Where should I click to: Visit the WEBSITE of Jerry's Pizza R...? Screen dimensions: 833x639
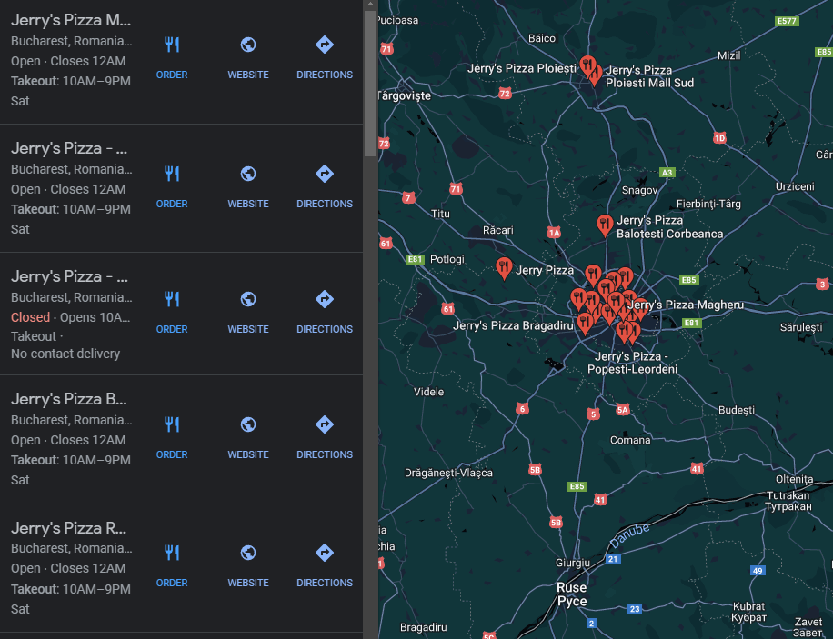click(x=248, y=553)
